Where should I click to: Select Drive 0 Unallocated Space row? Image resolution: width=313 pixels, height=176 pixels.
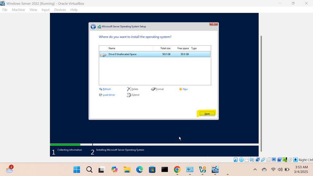click(155, 54)
